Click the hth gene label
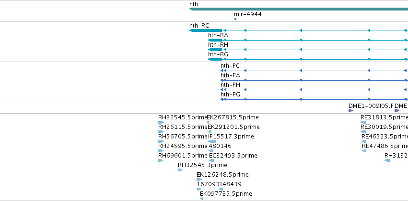Screen dimensions: 408x201 pyautogui.click(x=194, y=4)
